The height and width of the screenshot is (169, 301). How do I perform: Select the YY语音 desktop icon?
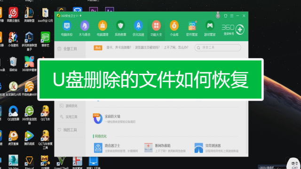click(x=45, y=161)
